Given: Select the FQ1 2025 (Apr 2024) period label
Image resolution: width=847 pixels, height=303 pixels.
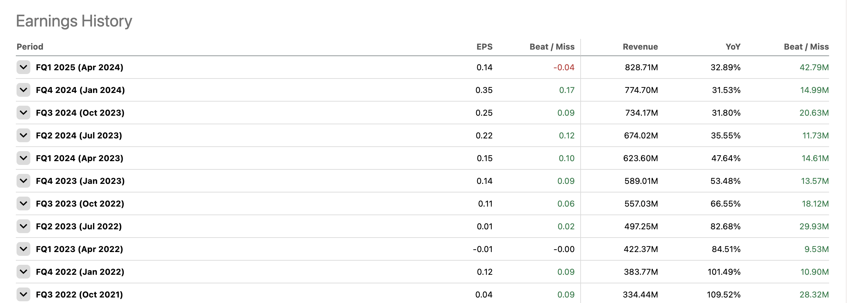Looking at the screenshot, I should 80,67.
